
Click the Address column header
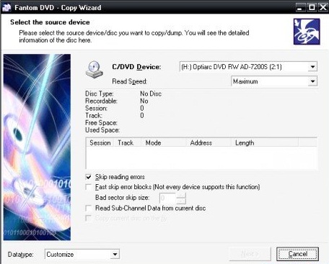(x=209, y=143)
